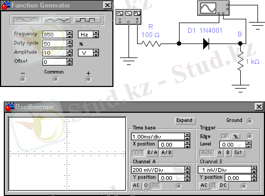This screenshot has width=265, height=196.
Task: Select the square wave waveform button
Action: [x=87, y=20]
